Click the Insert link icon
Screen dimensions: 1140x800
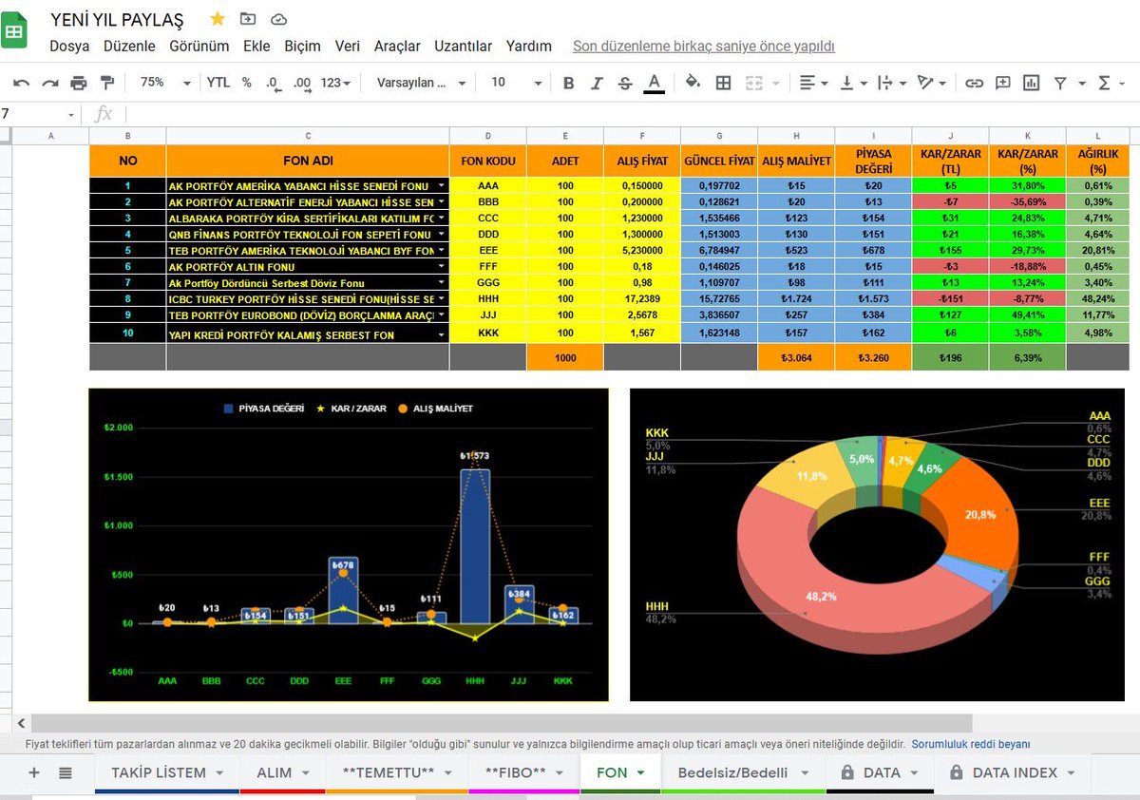[974, 83]
